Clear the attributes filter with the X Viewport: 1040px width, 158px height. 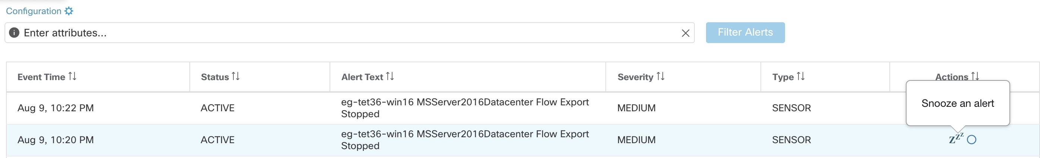(685, 33)
